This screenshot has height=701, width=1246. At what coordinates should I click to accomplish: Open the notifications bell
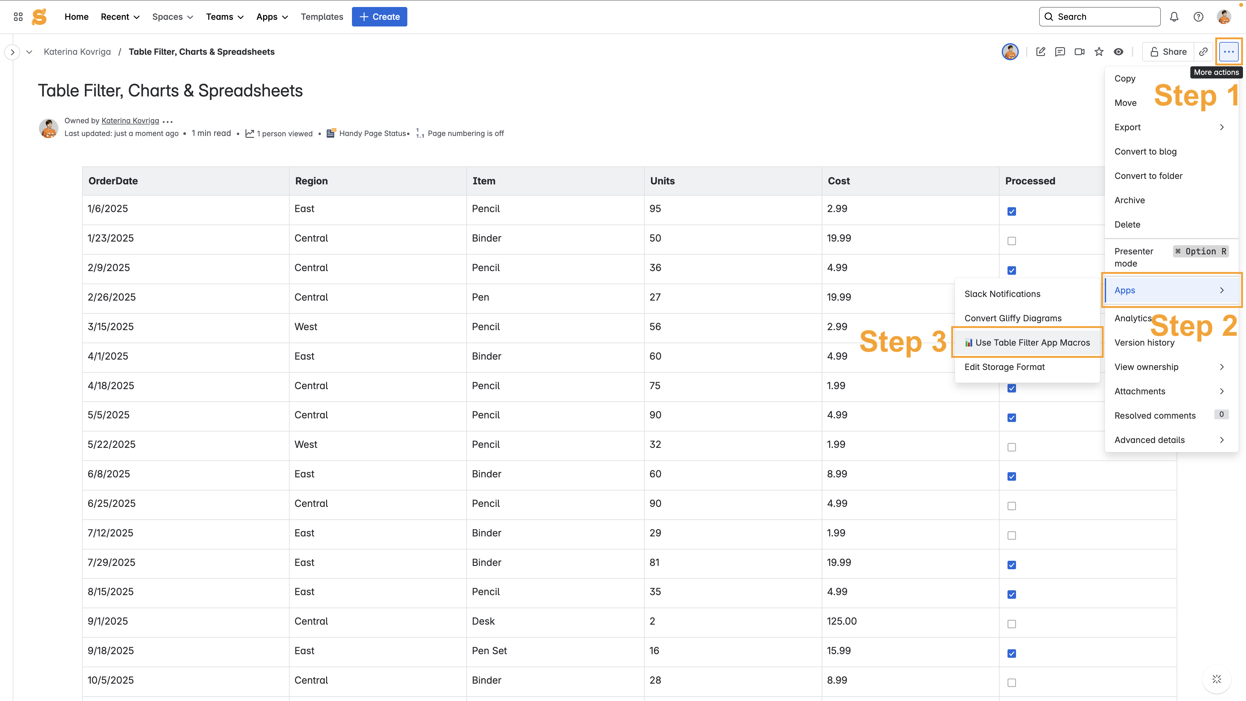(x=1174, y=17)
